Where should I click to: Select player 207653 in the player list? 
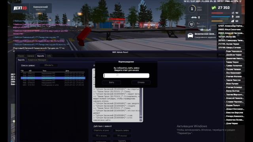231,40
